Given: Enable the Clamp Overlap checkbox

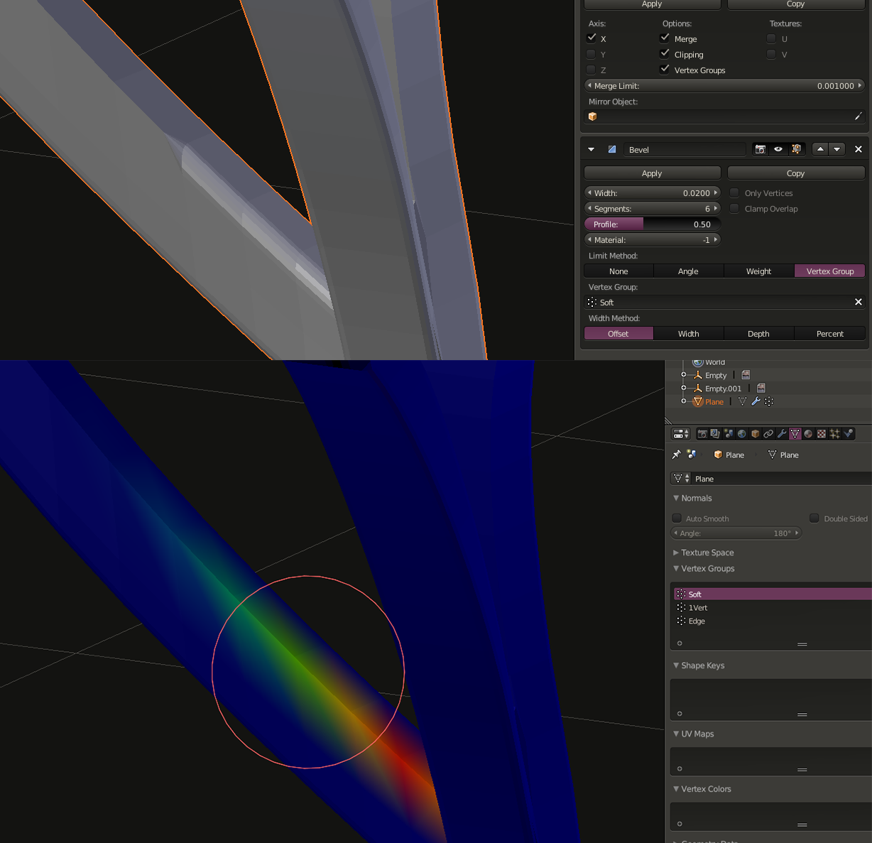Looking at the screenshot, I should (735, 209).
